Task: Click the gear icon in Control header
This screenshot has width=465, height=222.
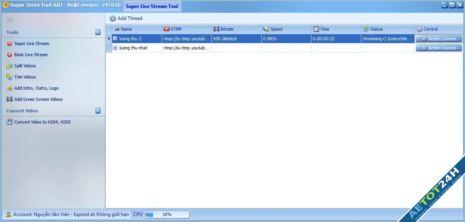Action: click(x=419, y=29)
